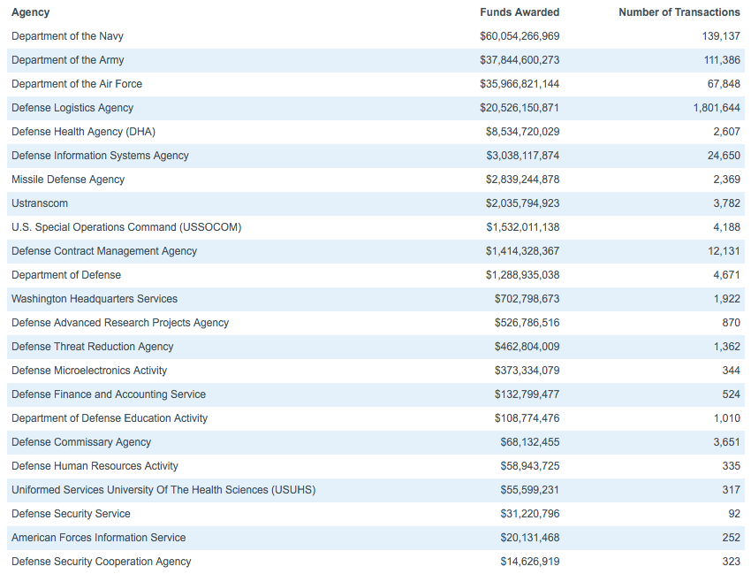Select the Department of the Army agency name
751x574 pixels.
click(x=67, y=60)
